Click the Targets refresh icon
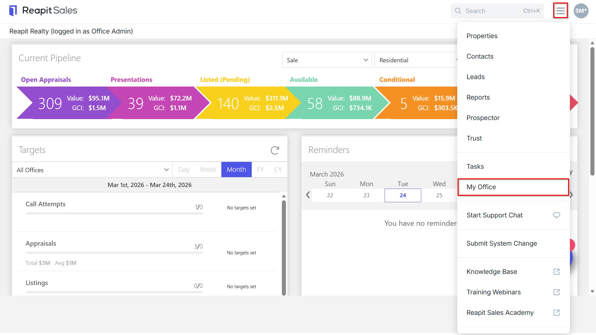 point(275,150)
